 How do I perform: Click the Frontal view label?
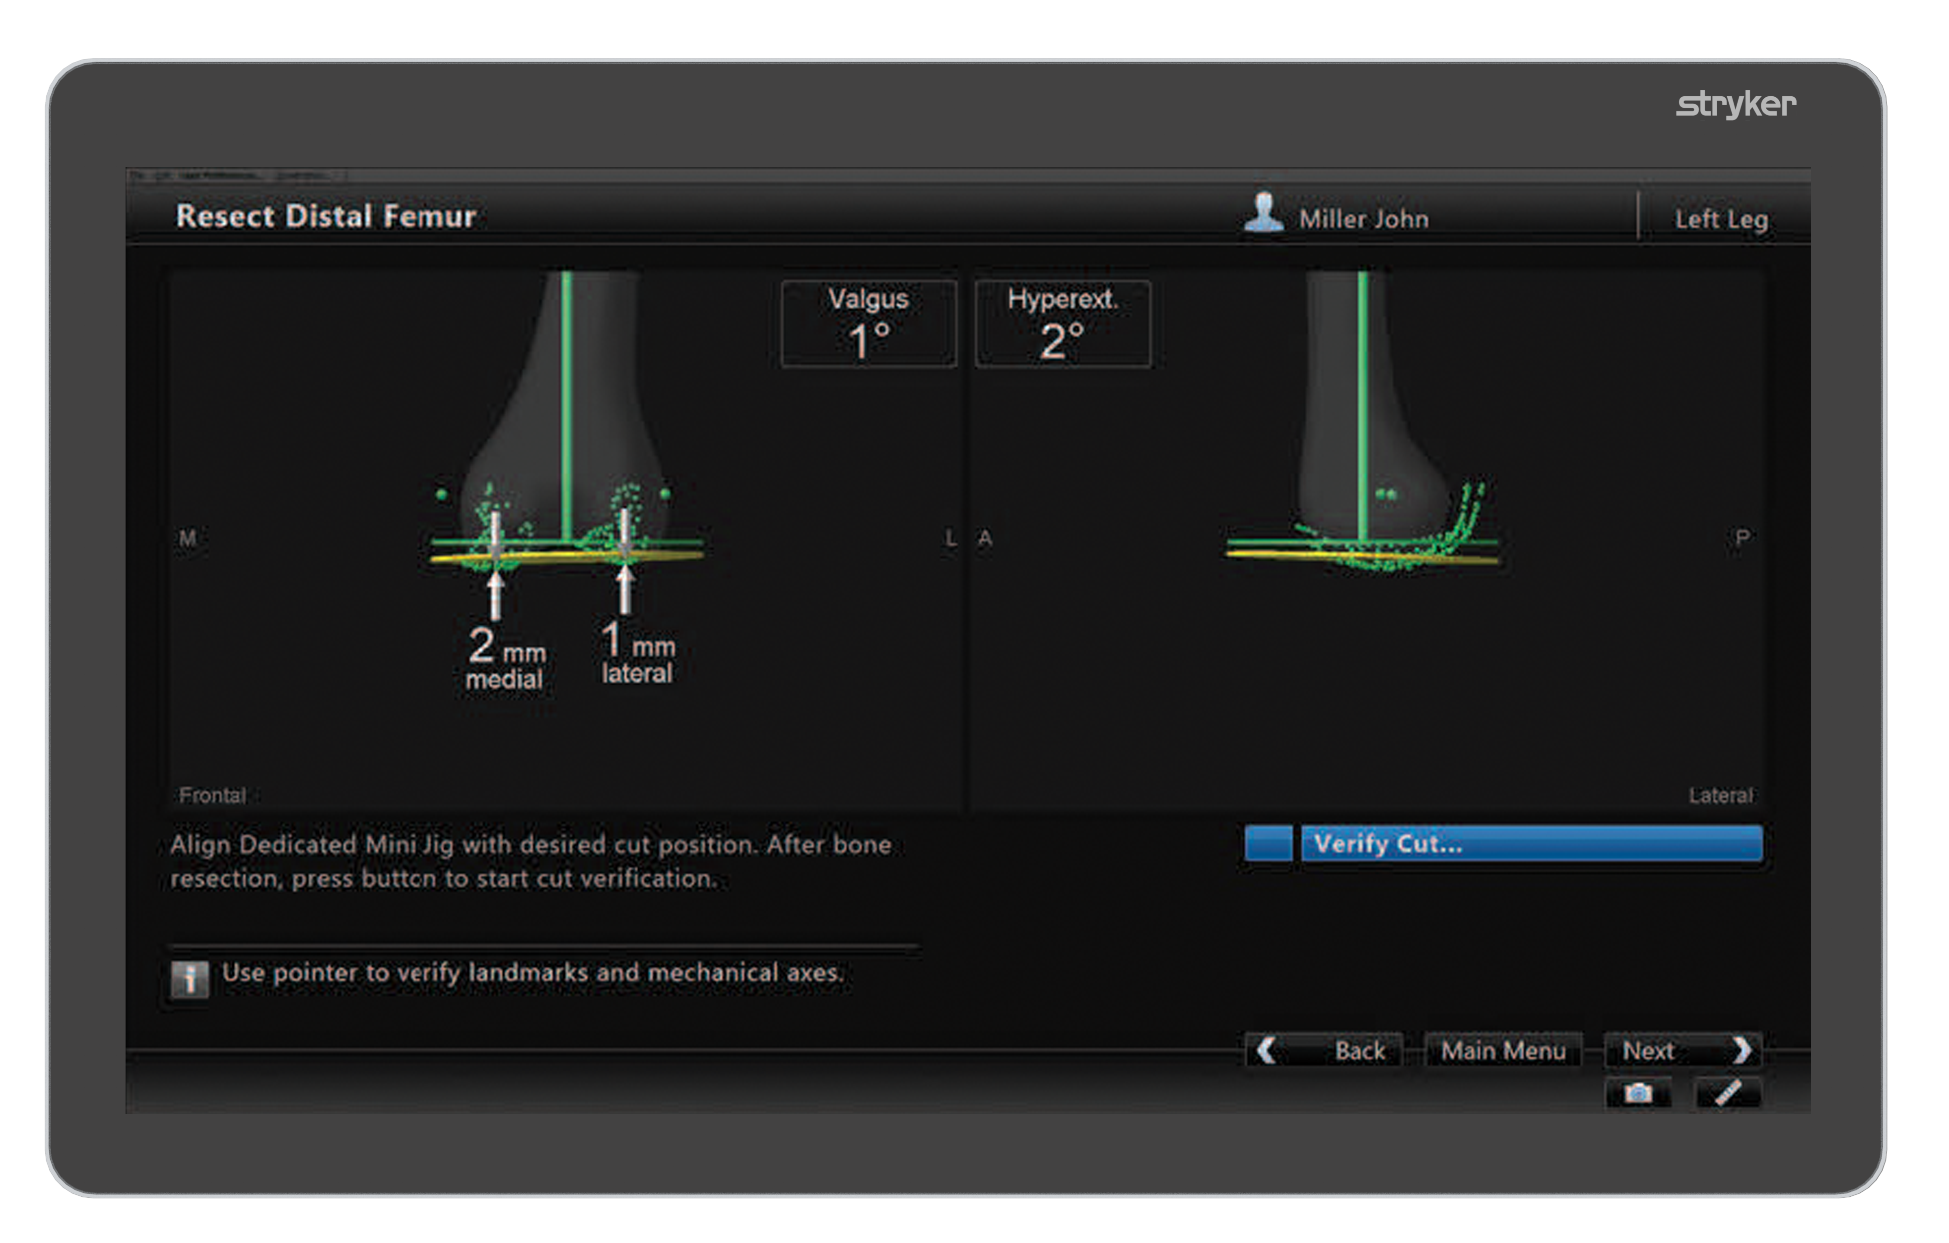(213, 795)
